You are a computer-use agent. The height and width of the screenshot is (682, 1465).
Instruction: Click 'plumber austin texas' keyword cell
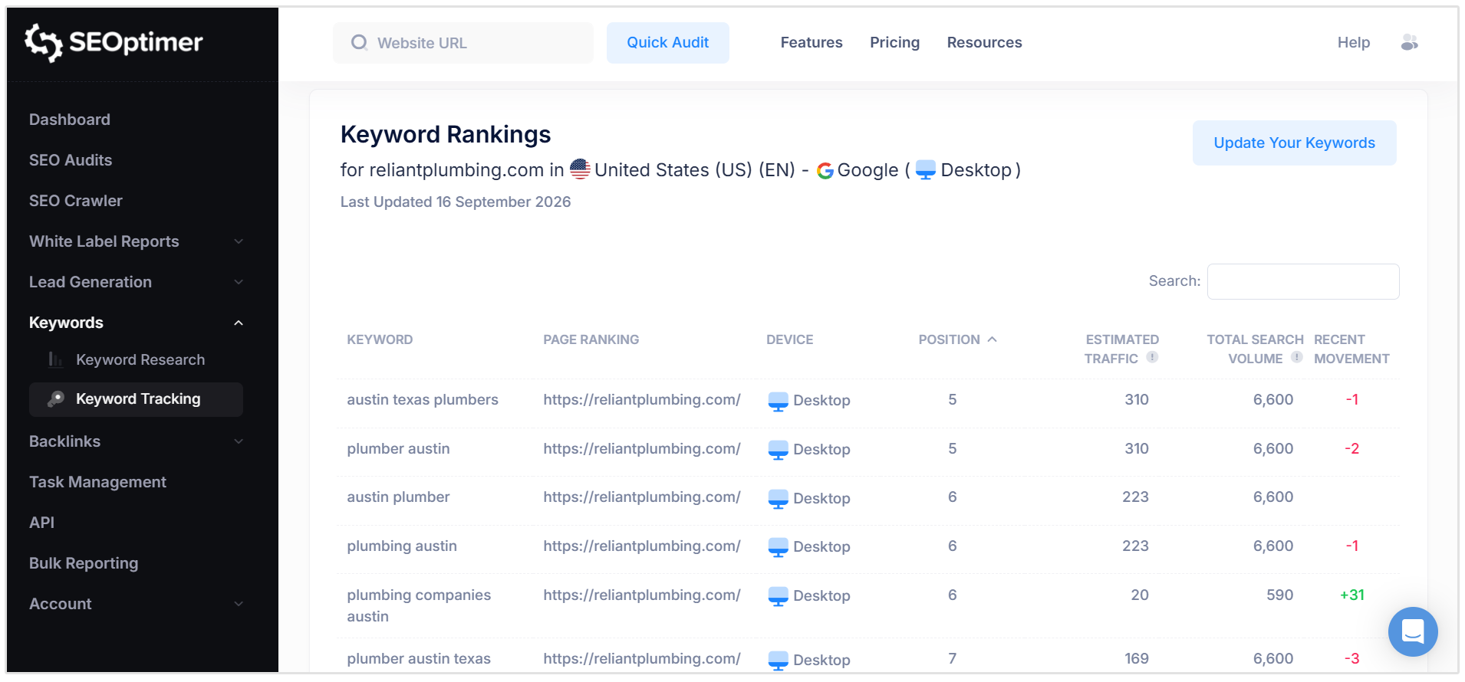point(419,658)
